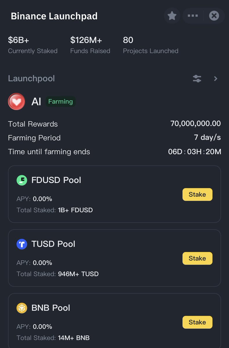Open the Launchpool section heading
The height and width of the screenshot is (348, 229).
31,79
